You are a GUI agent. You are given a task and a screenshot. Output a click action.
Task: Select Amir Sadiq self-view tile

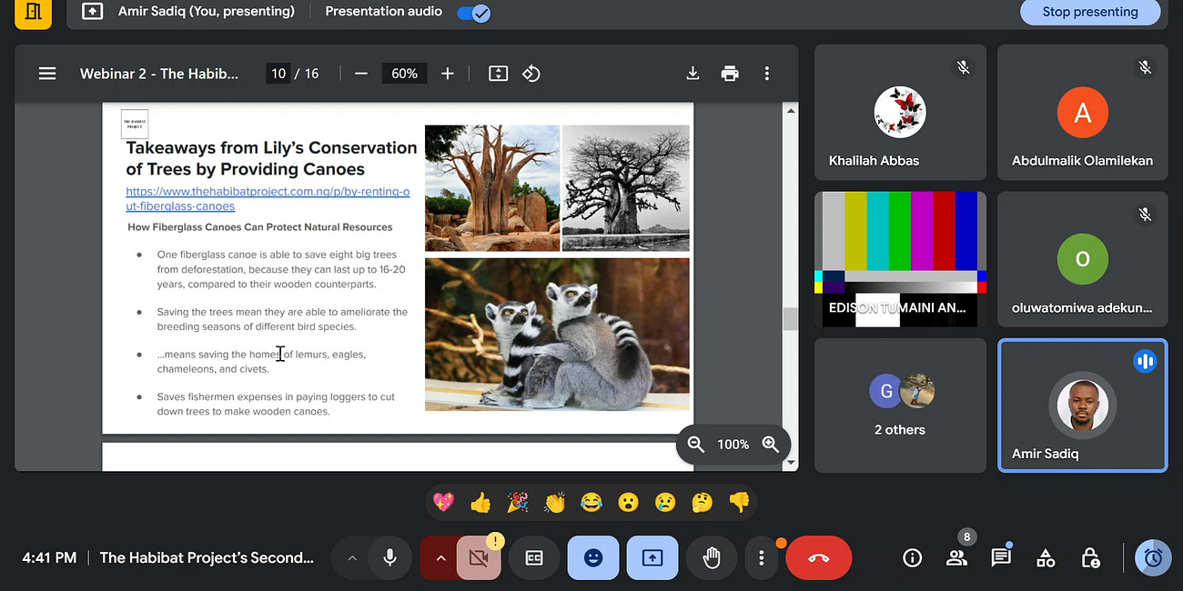pos(1082,406)
